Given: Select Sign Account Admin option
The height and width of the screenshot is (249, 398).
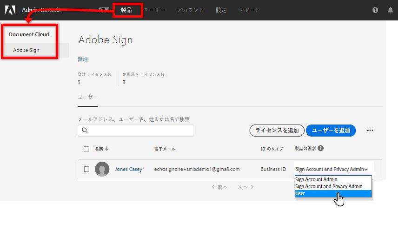Looking at the screenshot, I should (x=316, y=179).
